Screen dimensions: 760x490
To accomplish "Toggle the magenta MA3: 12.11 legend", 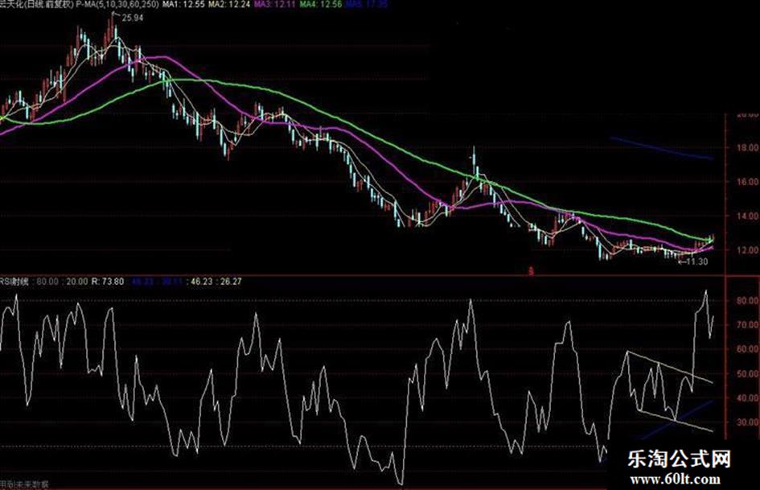I will 272,5.
